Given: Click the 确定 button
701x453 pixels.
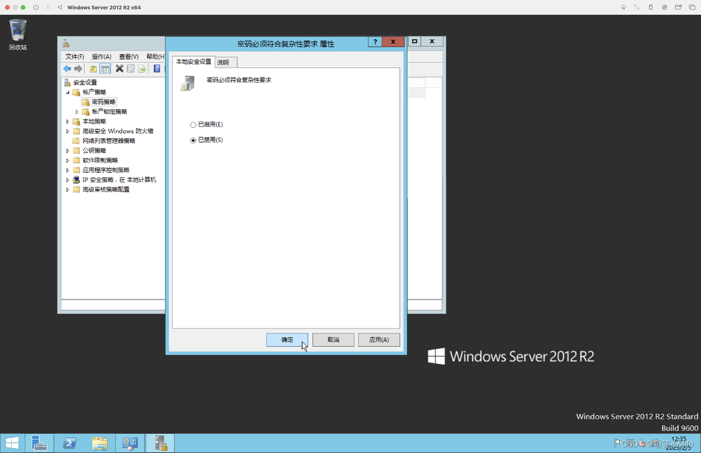Looking at the screenshot, I should tap(287, 340).
